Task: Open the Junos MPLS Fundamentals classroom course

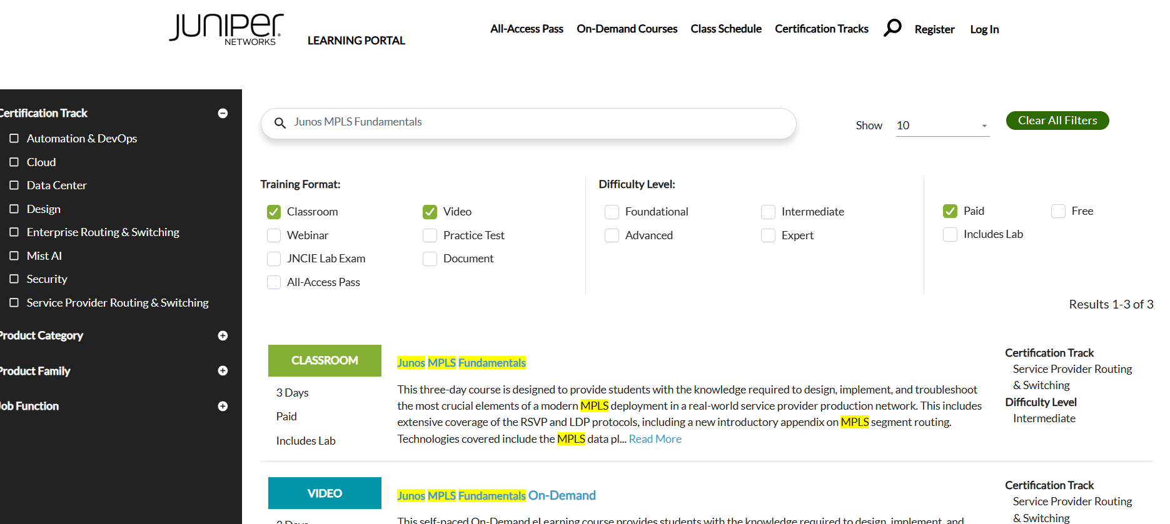Action: (461, 363)
